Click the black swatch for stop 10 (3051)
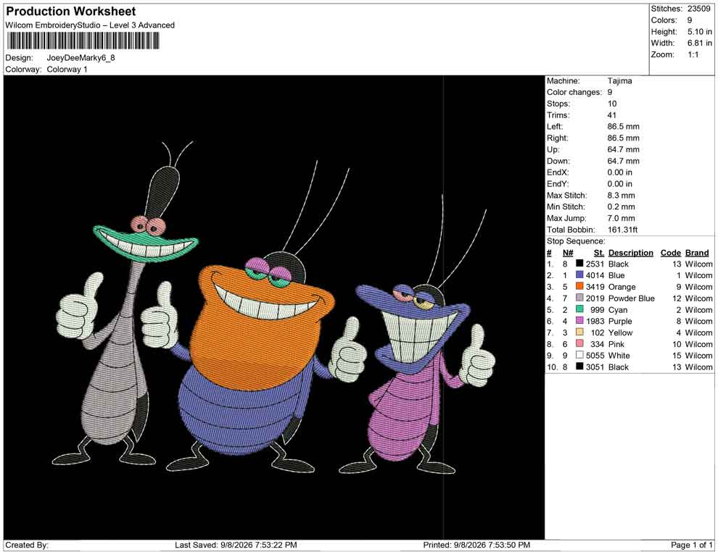This screenshot has height=552, width=718. click(x=579, y=367)
